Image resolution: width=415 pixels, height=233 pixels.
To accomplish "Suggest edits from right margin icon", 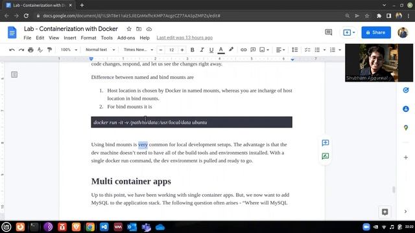I will pyautogui.click(x=326, y=156).
